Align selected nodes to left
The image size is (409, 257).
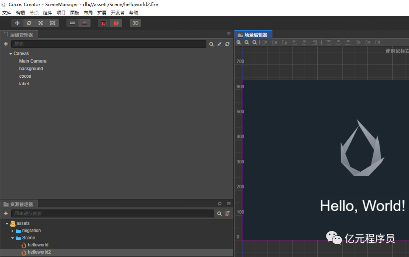point(295,42)
